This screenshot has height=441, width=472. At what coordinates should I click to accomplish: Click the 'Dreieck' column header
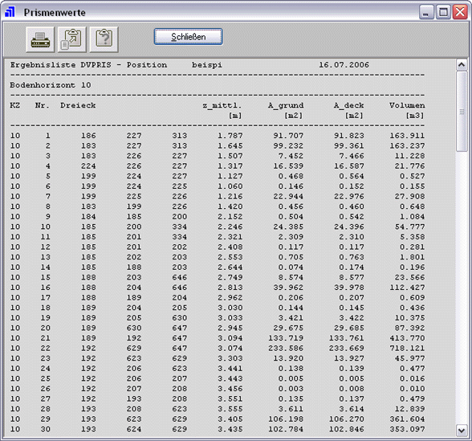click(78, 105)
